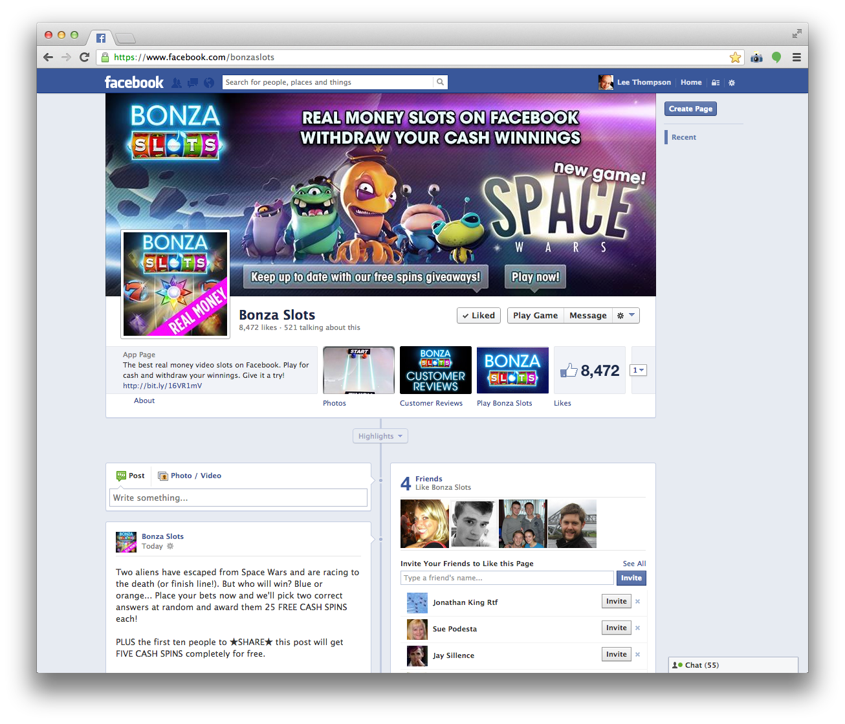The image size is (845, 724).
Task: Reload the page with the refresh icon
Action: click(x=84, y=57)
